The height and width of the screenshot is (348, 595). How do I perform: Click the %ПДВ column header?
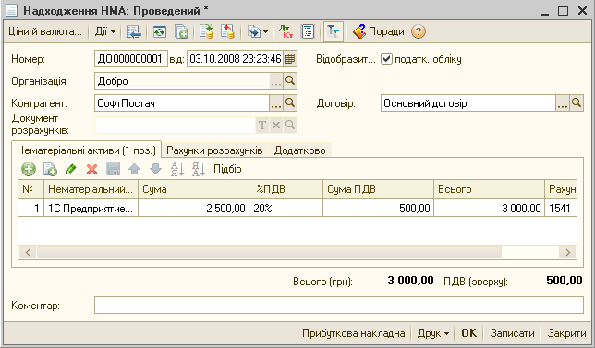[x=285, y=189]
